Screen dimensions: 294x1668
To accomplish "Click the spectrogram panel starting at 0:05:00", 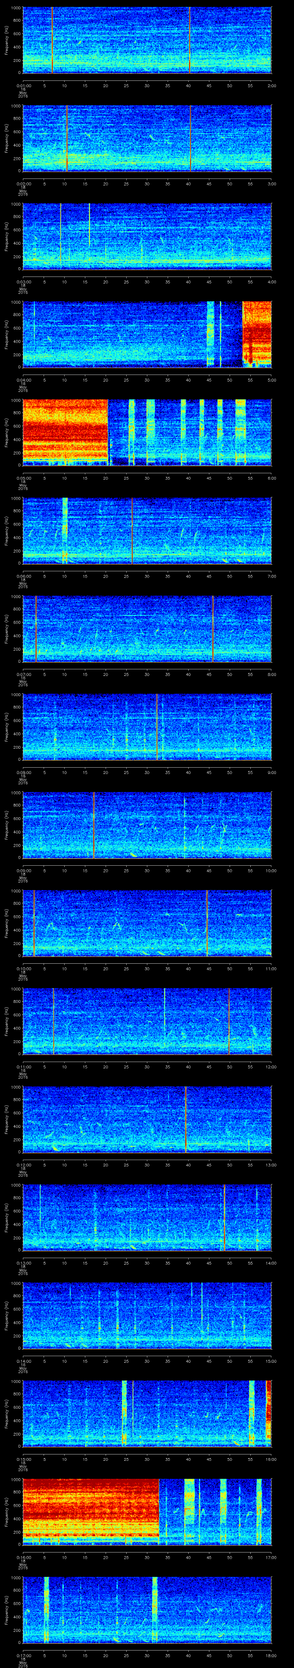I will (147, 433).
